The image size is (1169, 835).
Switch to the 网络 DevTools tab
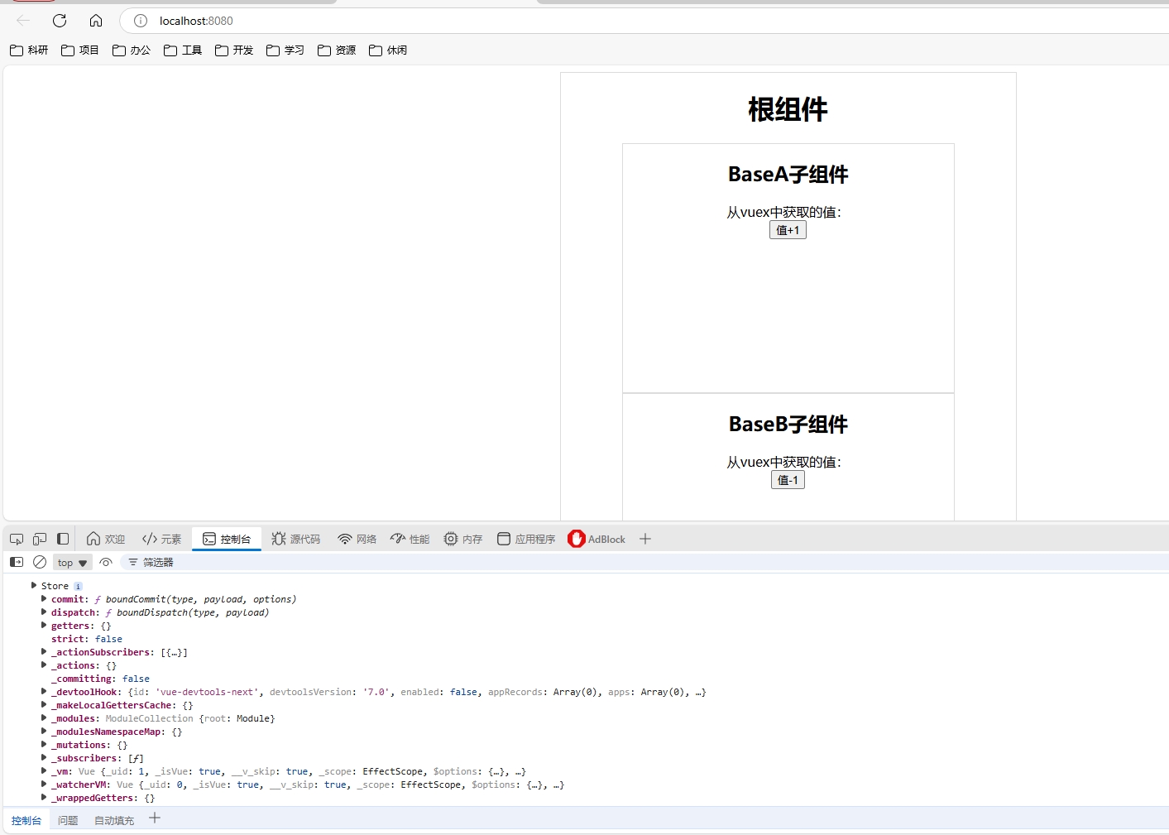click(x=357, y=539)
